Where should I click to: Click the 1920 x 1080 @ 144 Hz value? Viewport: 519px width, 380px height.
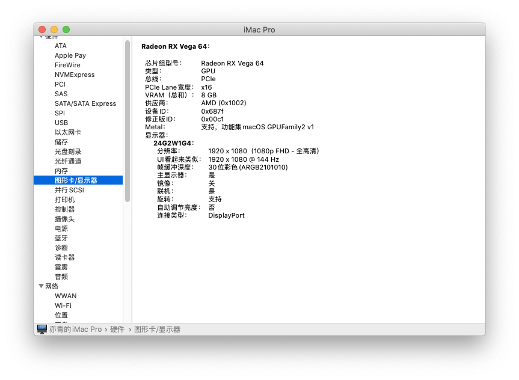[244, 159]
